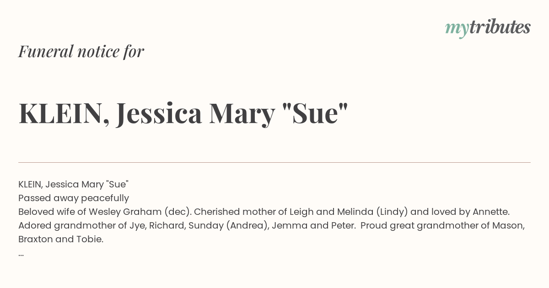Click the KLEIN, Jessica Mary "Sue" title
This screenshot has height=288, width=549.
183,113
